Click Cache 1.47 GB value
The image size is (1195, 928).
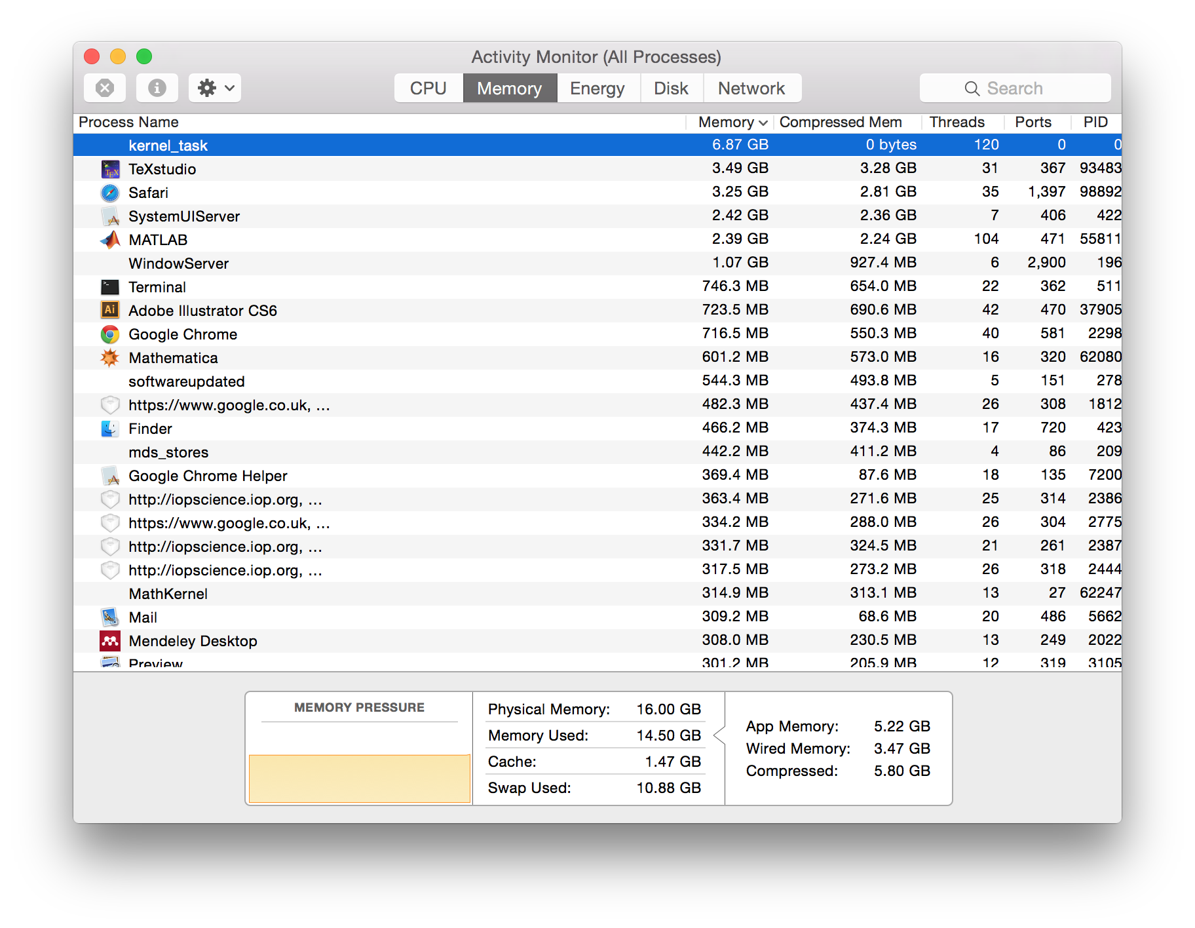[673, 762]
